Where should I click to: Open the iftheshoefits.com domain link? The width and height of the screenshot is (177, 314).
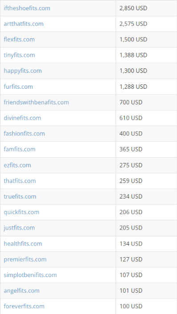[x=27, y=8]
